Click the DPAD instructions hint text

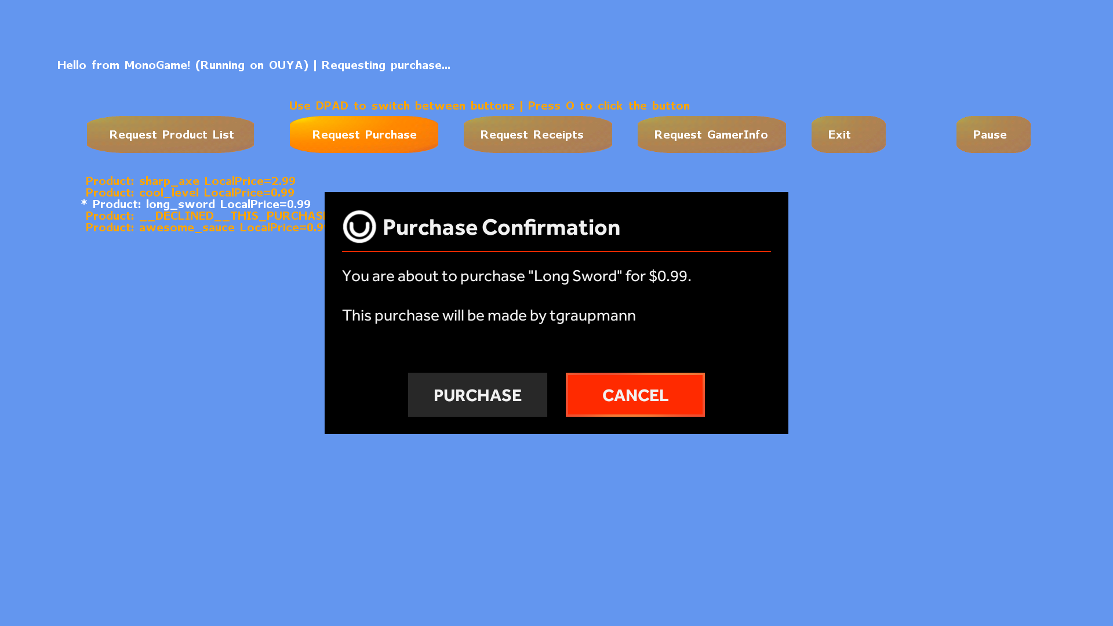click(489, 105)
